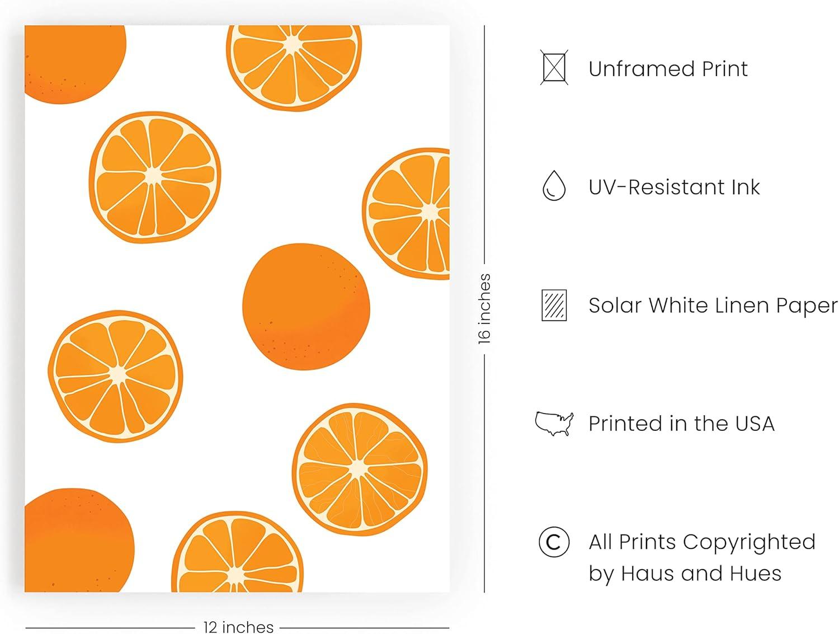Click the orange slice with white veins
839x634 pixels.
[x=360, y=469]
